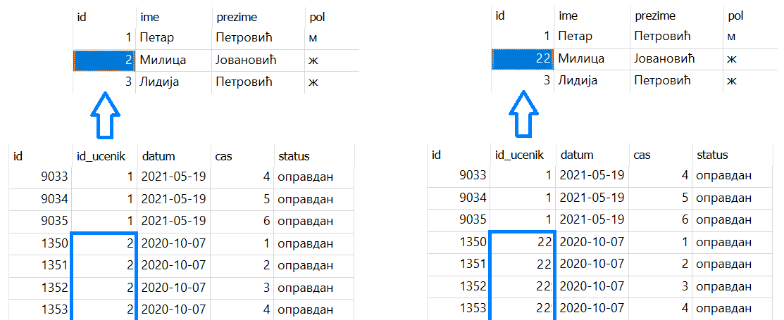The height and width of the screenshot is (320, 784).
Task: Select the highlighted id cell containing 22
Action: coord(523,59)
